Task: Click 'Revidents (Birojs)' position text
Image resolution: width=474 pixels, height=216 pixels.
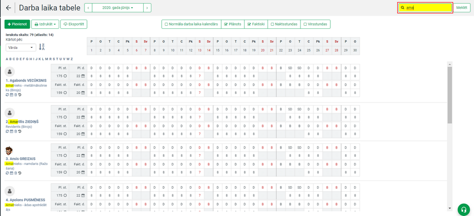Action: pyautogui.click(x=19, y=127)
